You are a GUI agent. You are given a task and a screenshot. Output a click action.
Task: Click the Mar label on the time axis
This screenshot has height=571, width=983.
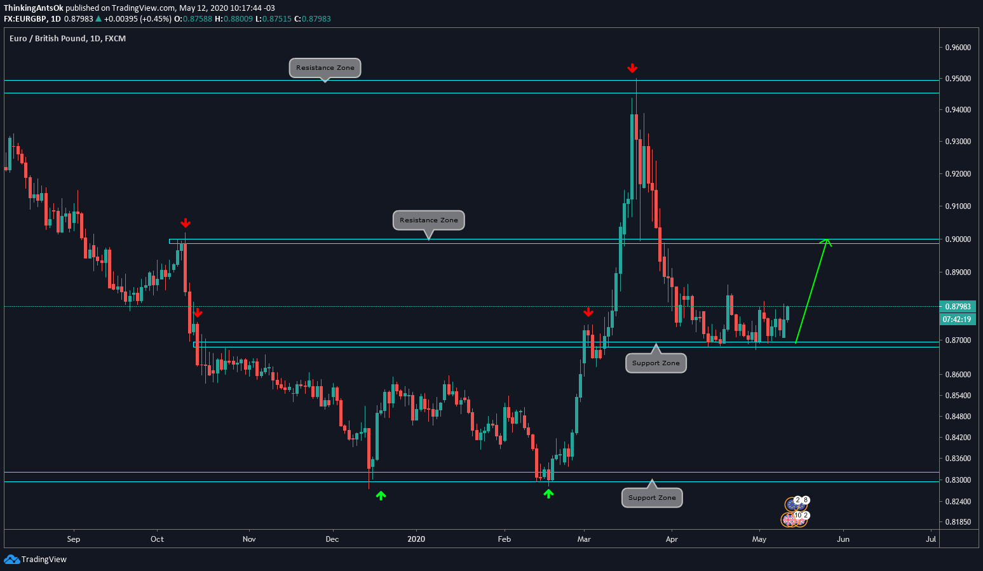tap(584, 539)
